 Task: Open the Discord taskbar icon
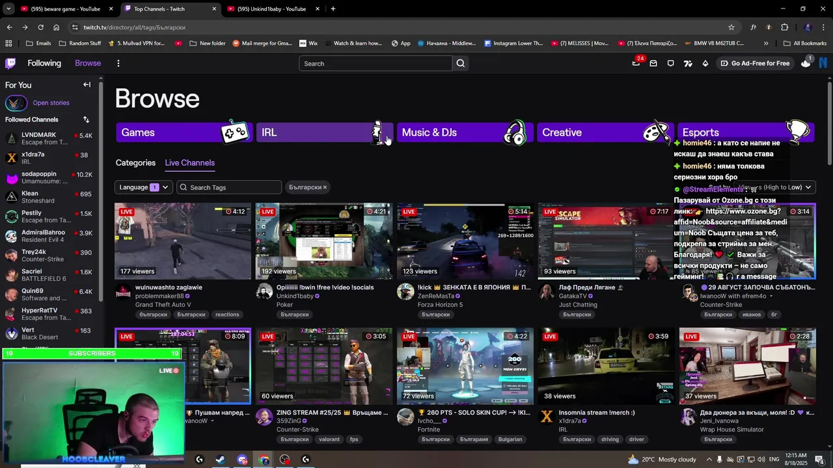click(x=242, y=460)
